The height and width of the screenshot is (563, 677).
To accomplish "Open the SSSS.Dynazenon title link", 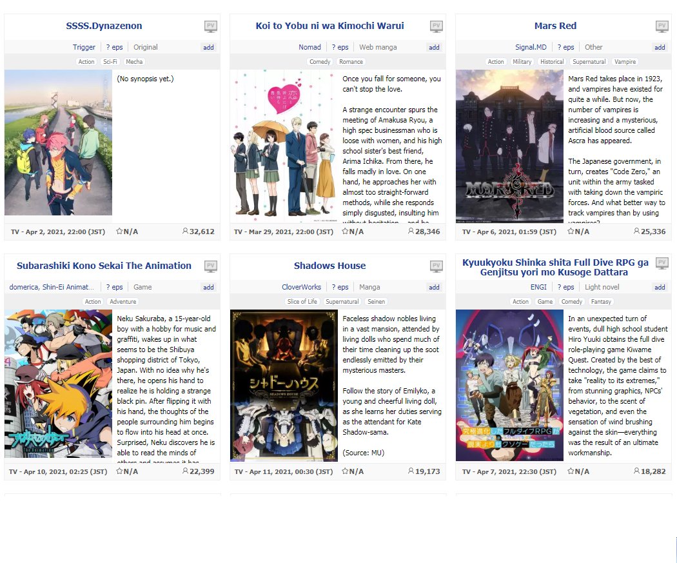I will tap(104, 26).
